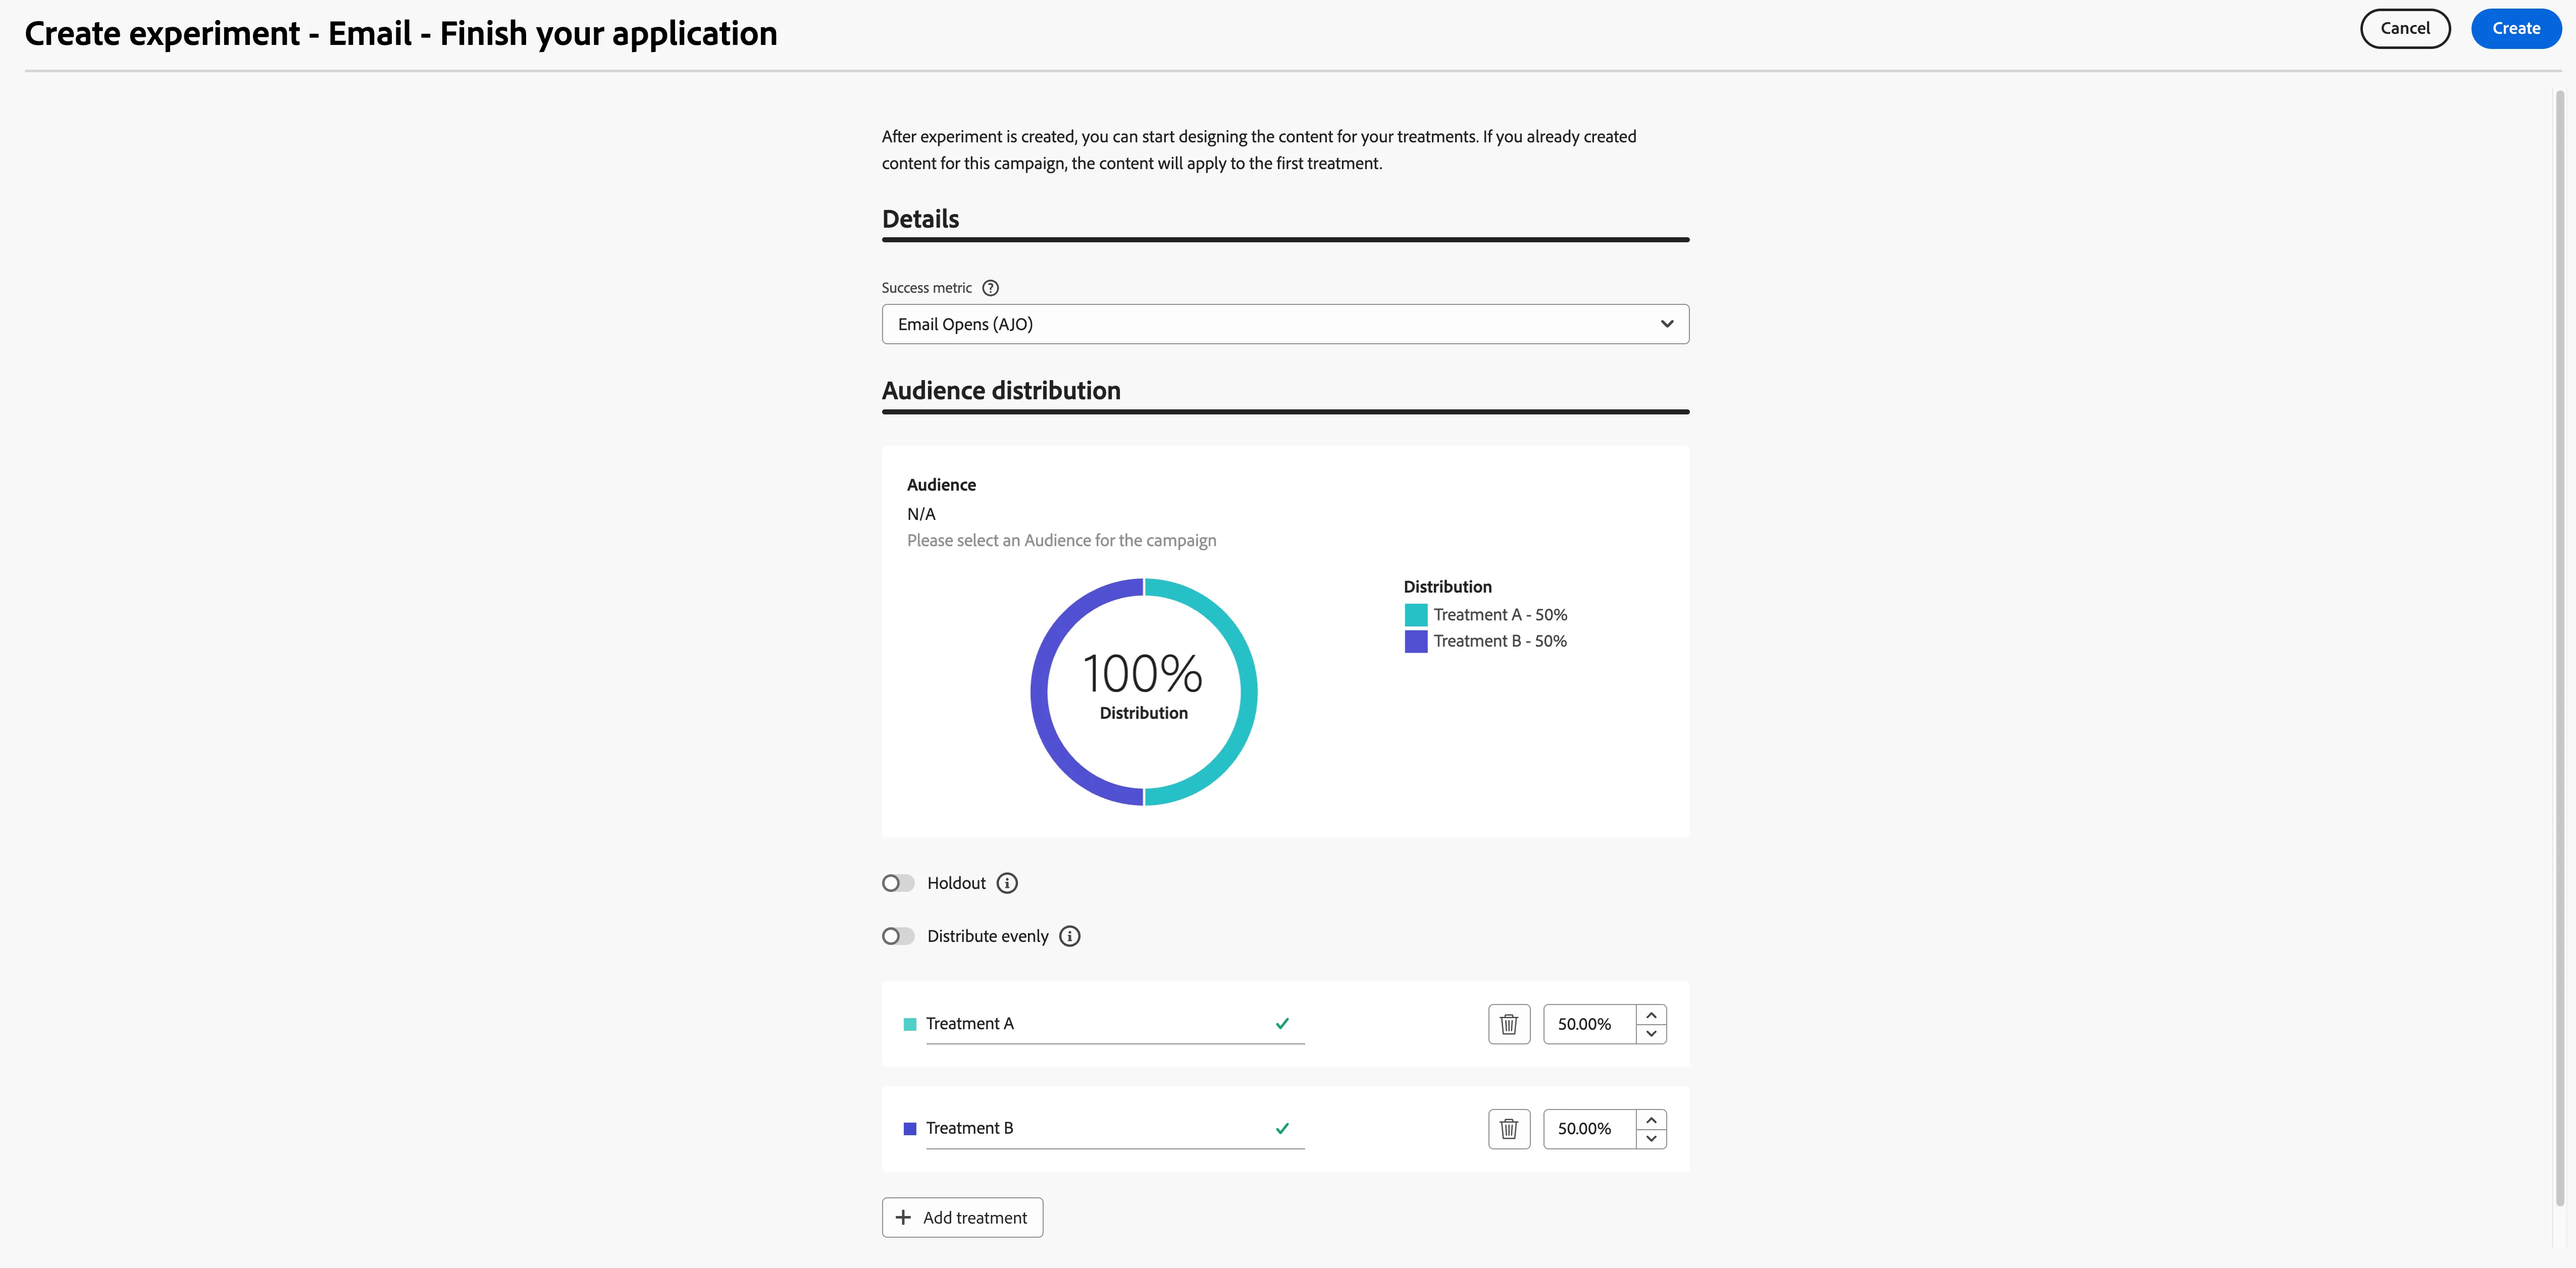Screen dimensions: 2576x1268
Task: Click 'Treatment A - 50%' legend text
Action: coord(1500,615)
